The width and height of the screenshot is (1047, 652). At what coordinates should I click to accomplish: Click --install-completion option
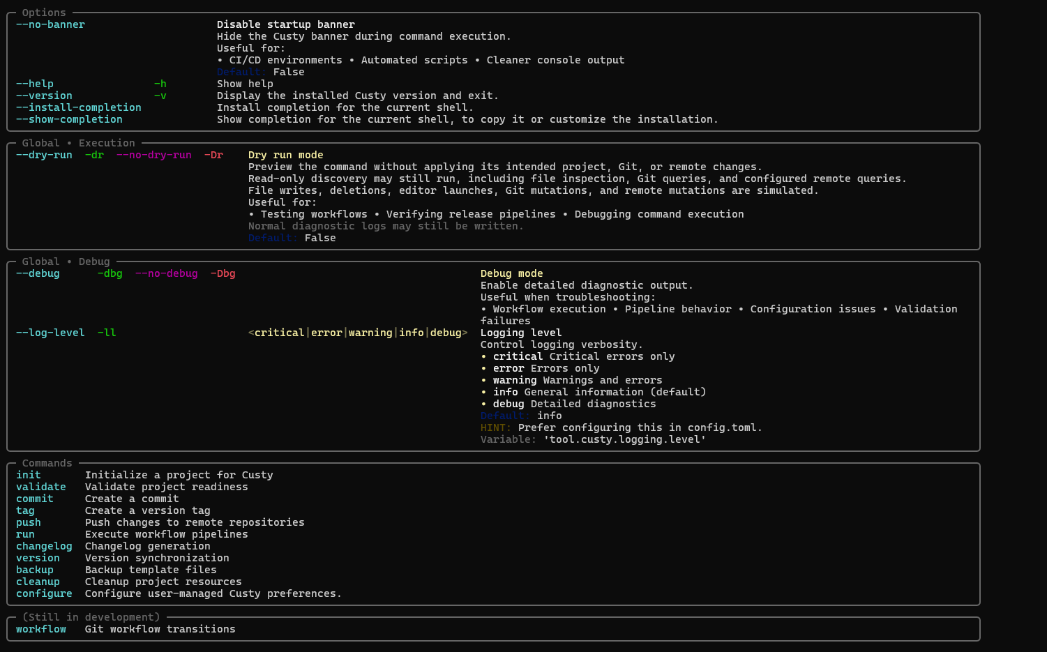click(x=79, y=107)
